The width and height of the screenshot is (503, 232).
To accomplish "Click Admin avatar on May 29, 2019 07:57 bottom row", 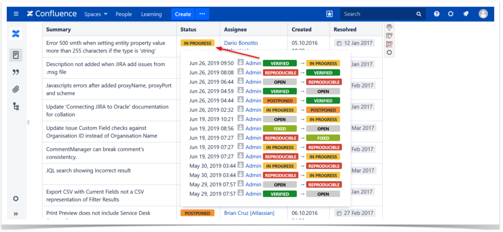I will coord(241,193).
